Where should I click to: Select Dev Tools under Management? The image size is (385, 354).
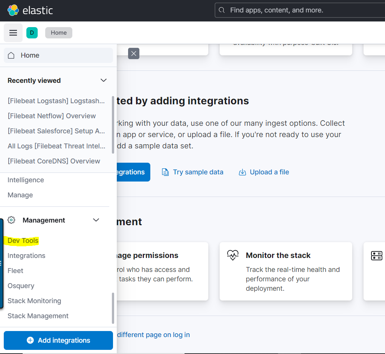point(22,240)
